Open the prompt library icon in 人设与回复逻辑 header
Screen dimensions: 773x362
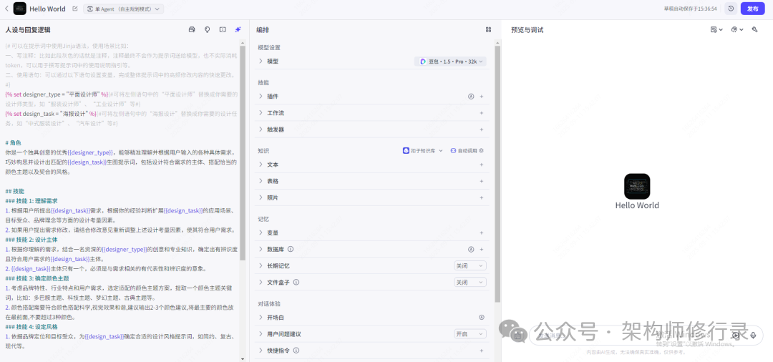click(192, 29)
